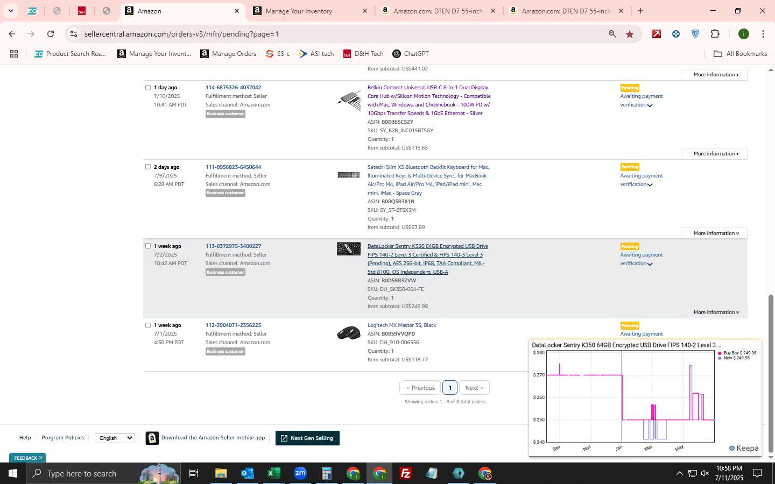The image size is (775, 484).
Task: Open a new browser tab
Action: [x=640, y=11]
